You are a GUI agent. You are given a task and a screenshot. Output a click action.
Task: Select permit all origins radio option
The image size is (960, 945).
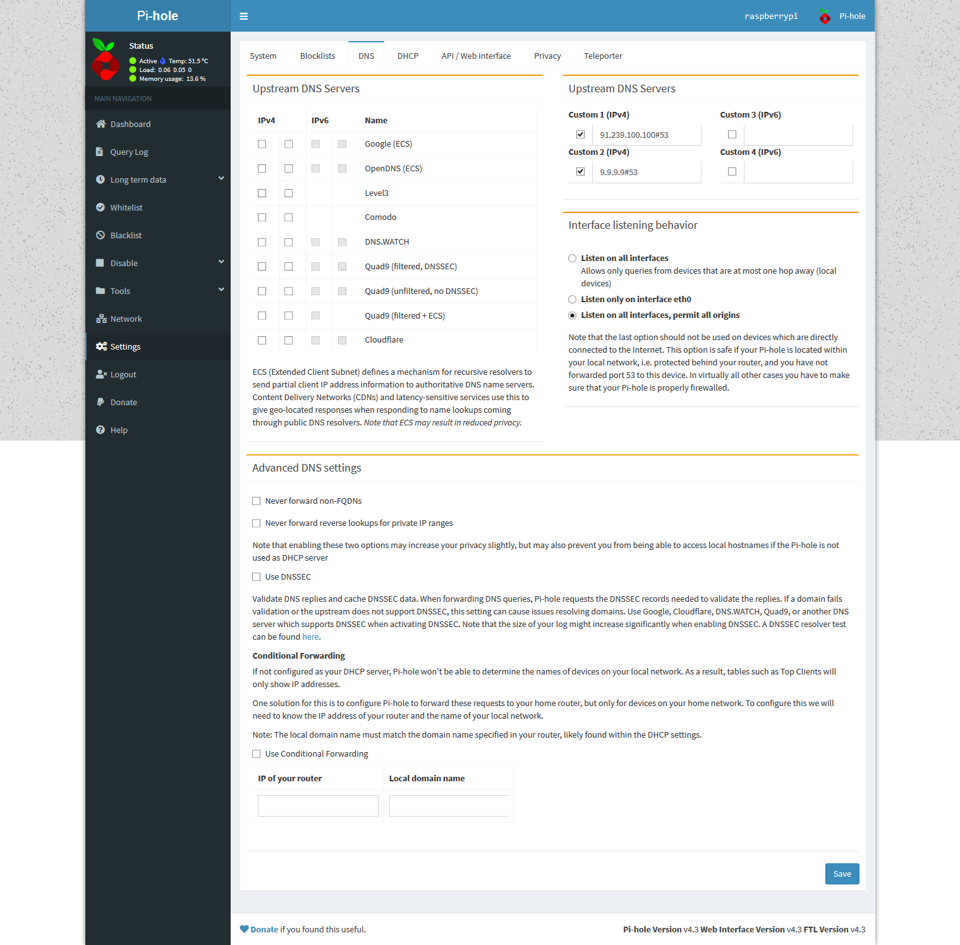pyautogui.click(x=572, y=315)
